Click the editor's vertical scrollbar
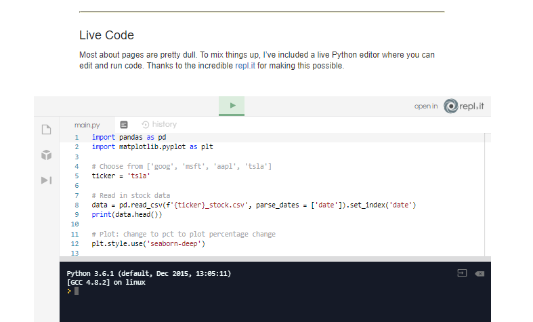This screenshot has height=322, width=533. point(488,190)
